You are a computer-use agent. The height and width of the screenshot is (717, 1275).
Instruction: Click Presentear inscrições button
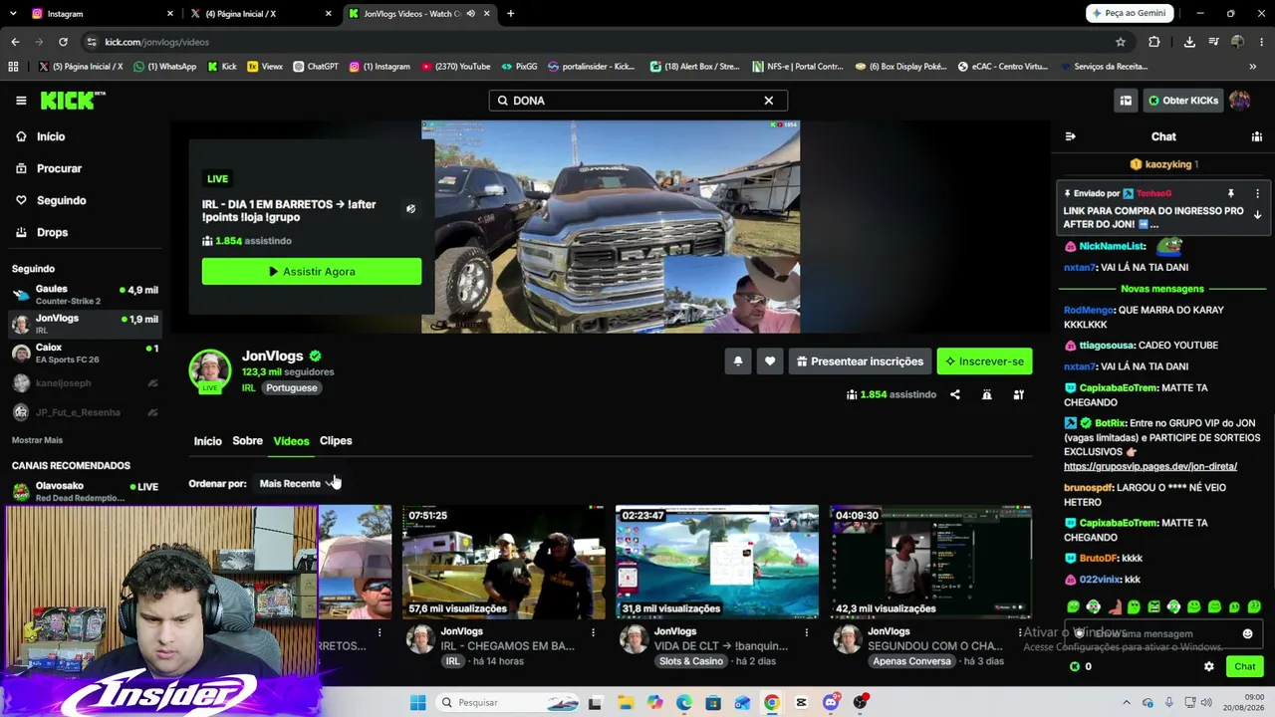pyautogui.click(x=859, y=361)
